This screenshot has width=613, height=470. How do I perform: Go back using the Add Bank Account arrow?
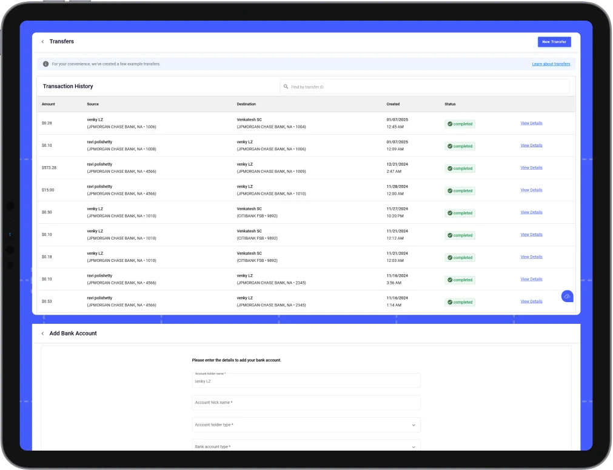coord(42,334)
